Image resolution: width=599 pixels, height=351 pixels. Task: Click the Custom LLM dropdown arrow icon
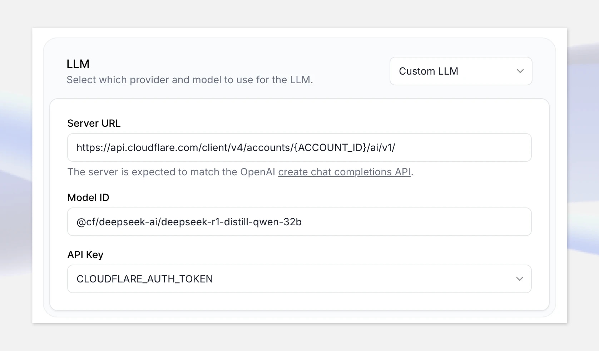click(520, 71)
